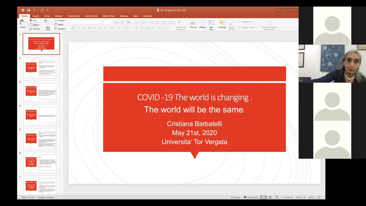Copy the selection

pos(34,25)
